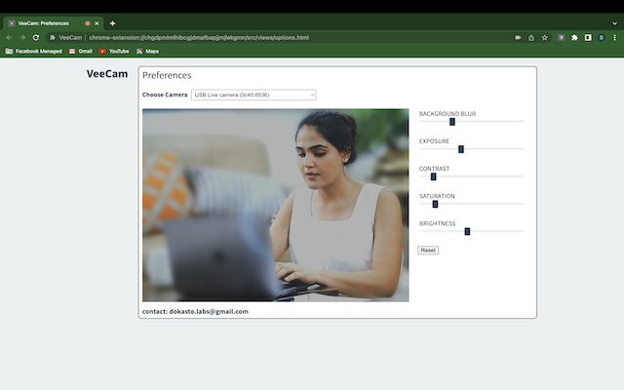Click the browser forward arrow
The image size is (624, 390).
(x=22, y=37)
